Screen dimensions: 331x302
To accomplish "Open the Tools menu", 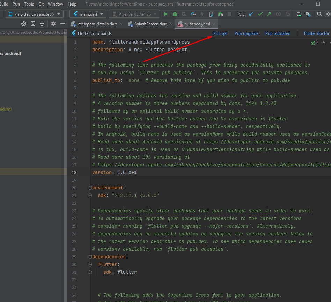I will [29, 4].
